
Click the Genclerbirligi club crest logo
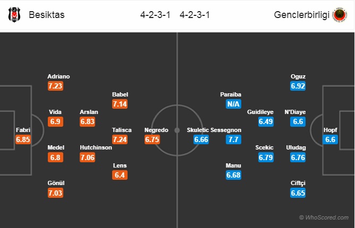pyautogui.click(x=340, y=15)
